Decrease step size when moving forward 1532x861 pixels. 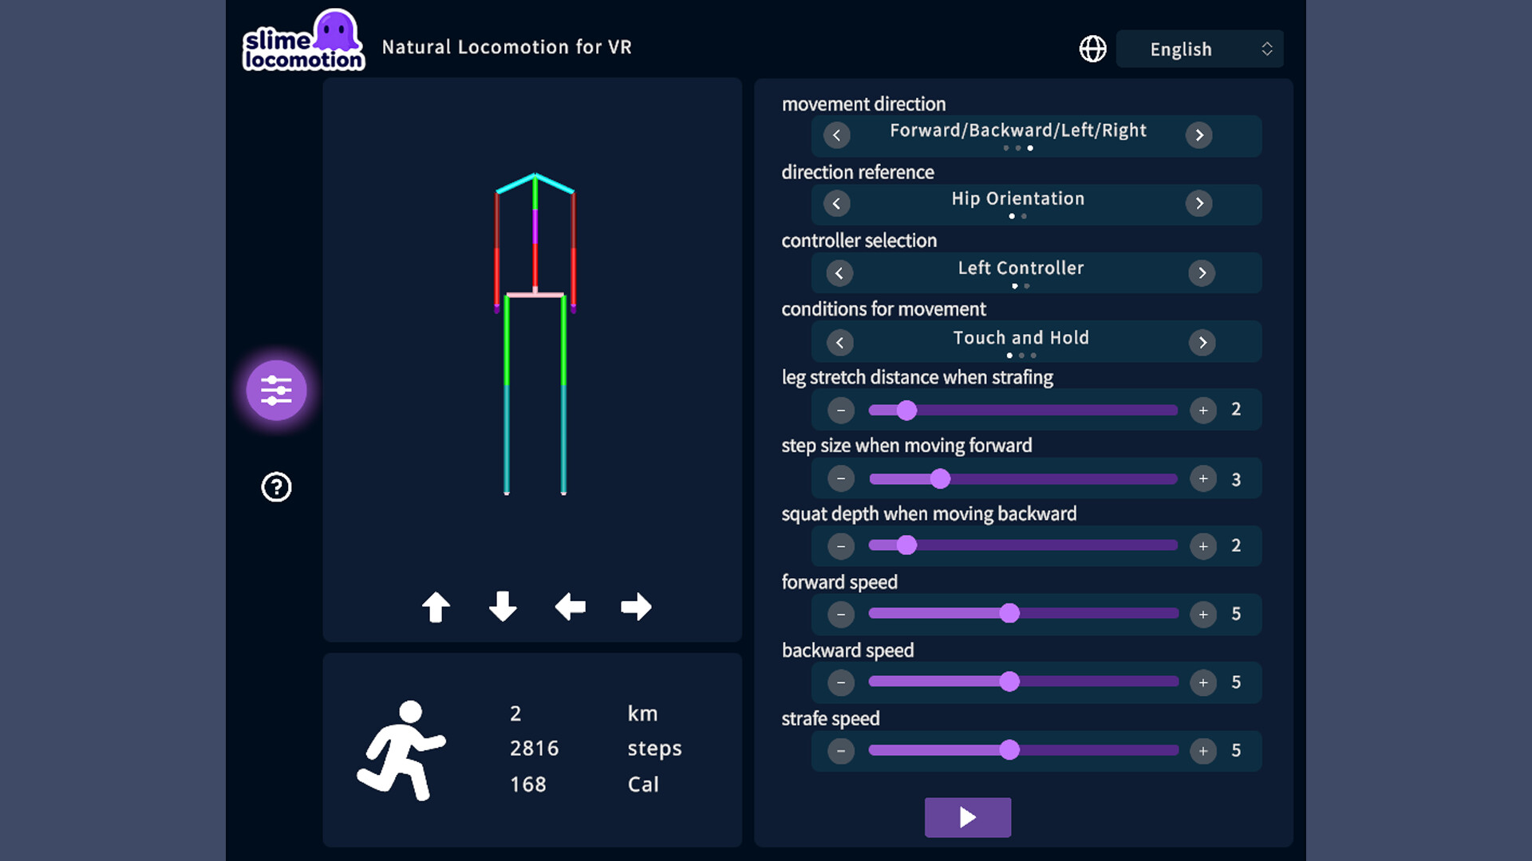[841, 478]
